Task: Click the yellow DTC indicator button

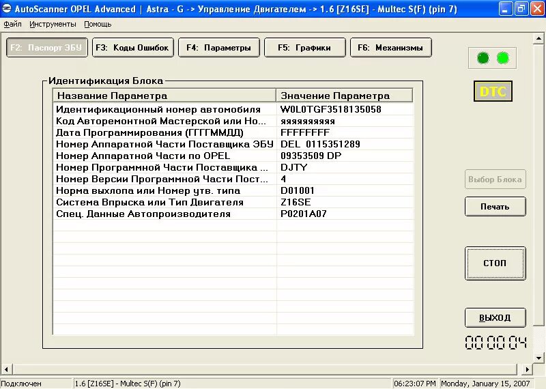Action: [x=493, y=91]
